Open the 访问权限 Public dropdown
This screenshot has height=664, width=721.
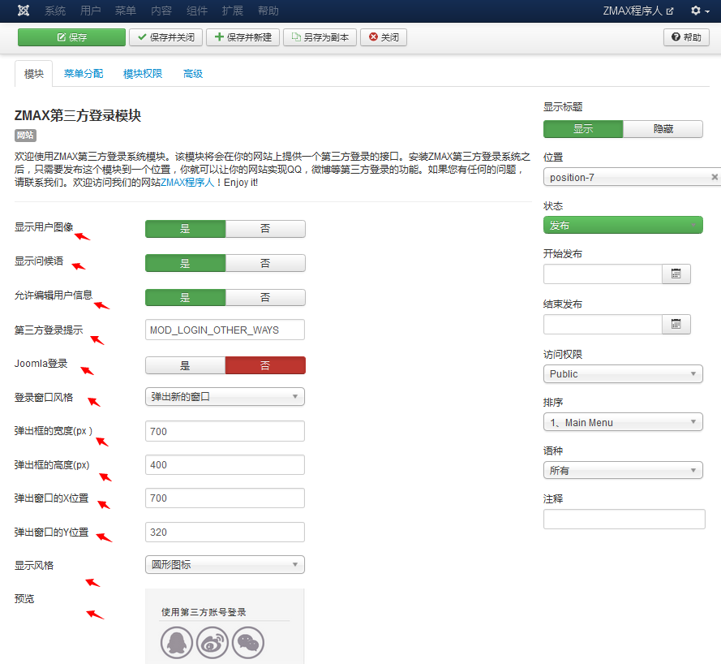pos(623,374)
